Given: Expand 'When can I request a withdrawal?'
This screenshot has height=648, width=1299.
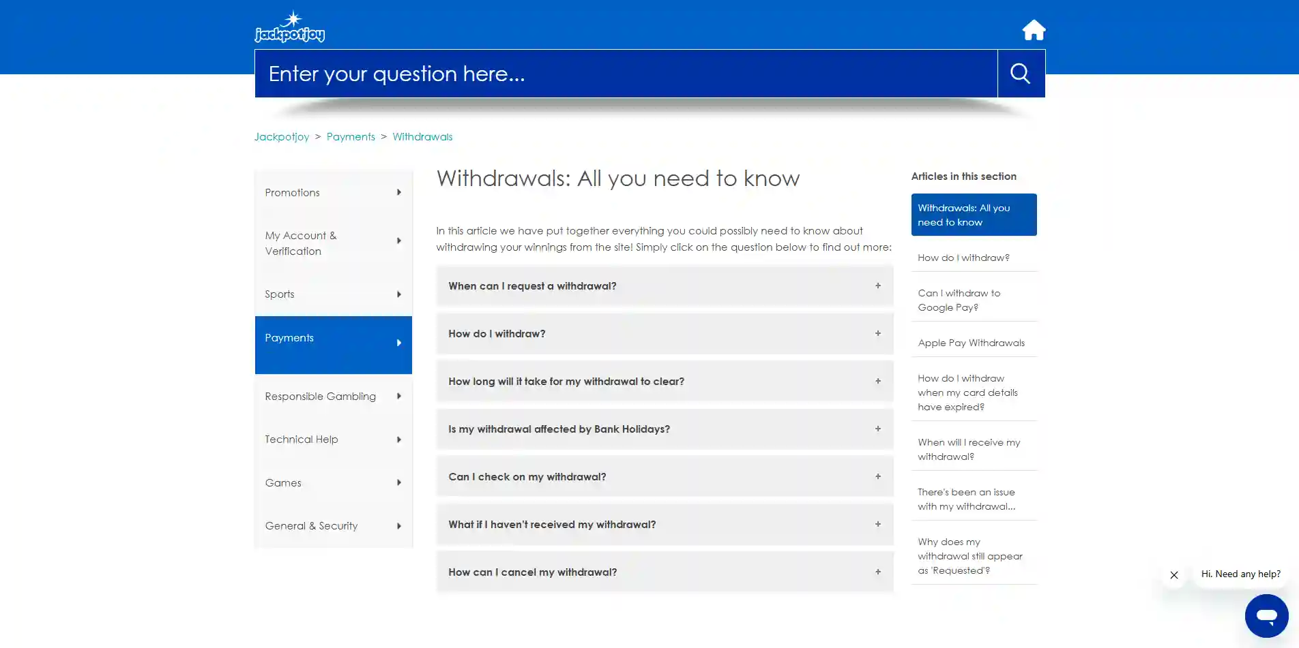Looking at the screenshot, I should click(665, 286).
